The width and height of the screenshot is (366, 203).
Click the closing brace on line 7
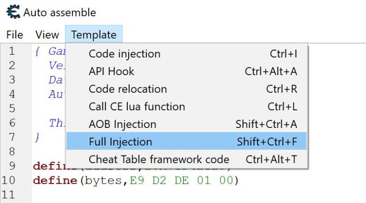click(37, 137)
